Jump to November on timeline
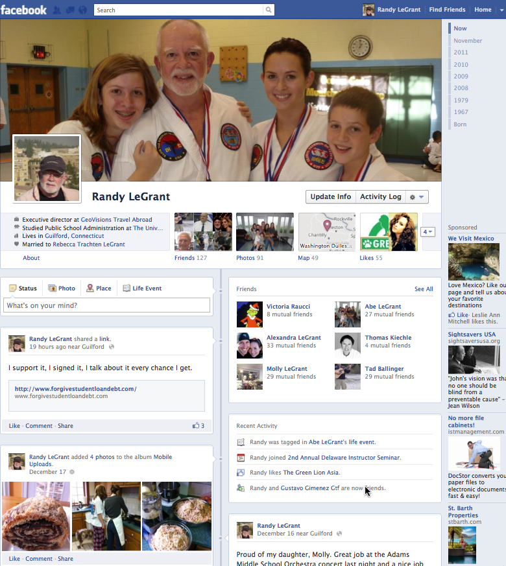 pos(468,41)
